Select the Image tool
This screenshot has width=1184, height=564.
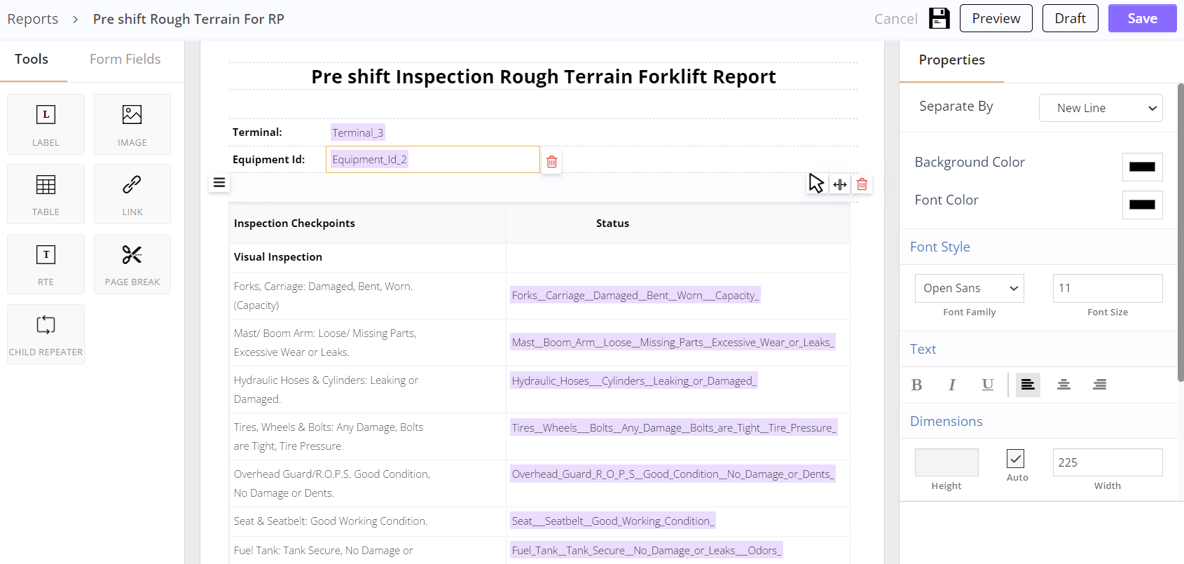(x=132, y=124)
